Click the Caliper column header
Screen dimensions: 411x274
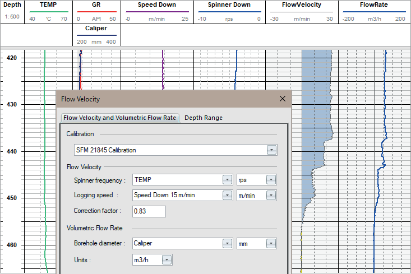(x=96, y=28)
